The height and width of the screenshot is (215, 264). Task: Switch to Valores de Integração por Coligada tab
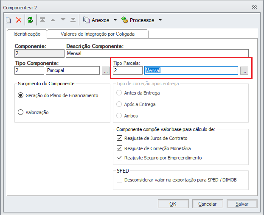click(x=98, y=34)
